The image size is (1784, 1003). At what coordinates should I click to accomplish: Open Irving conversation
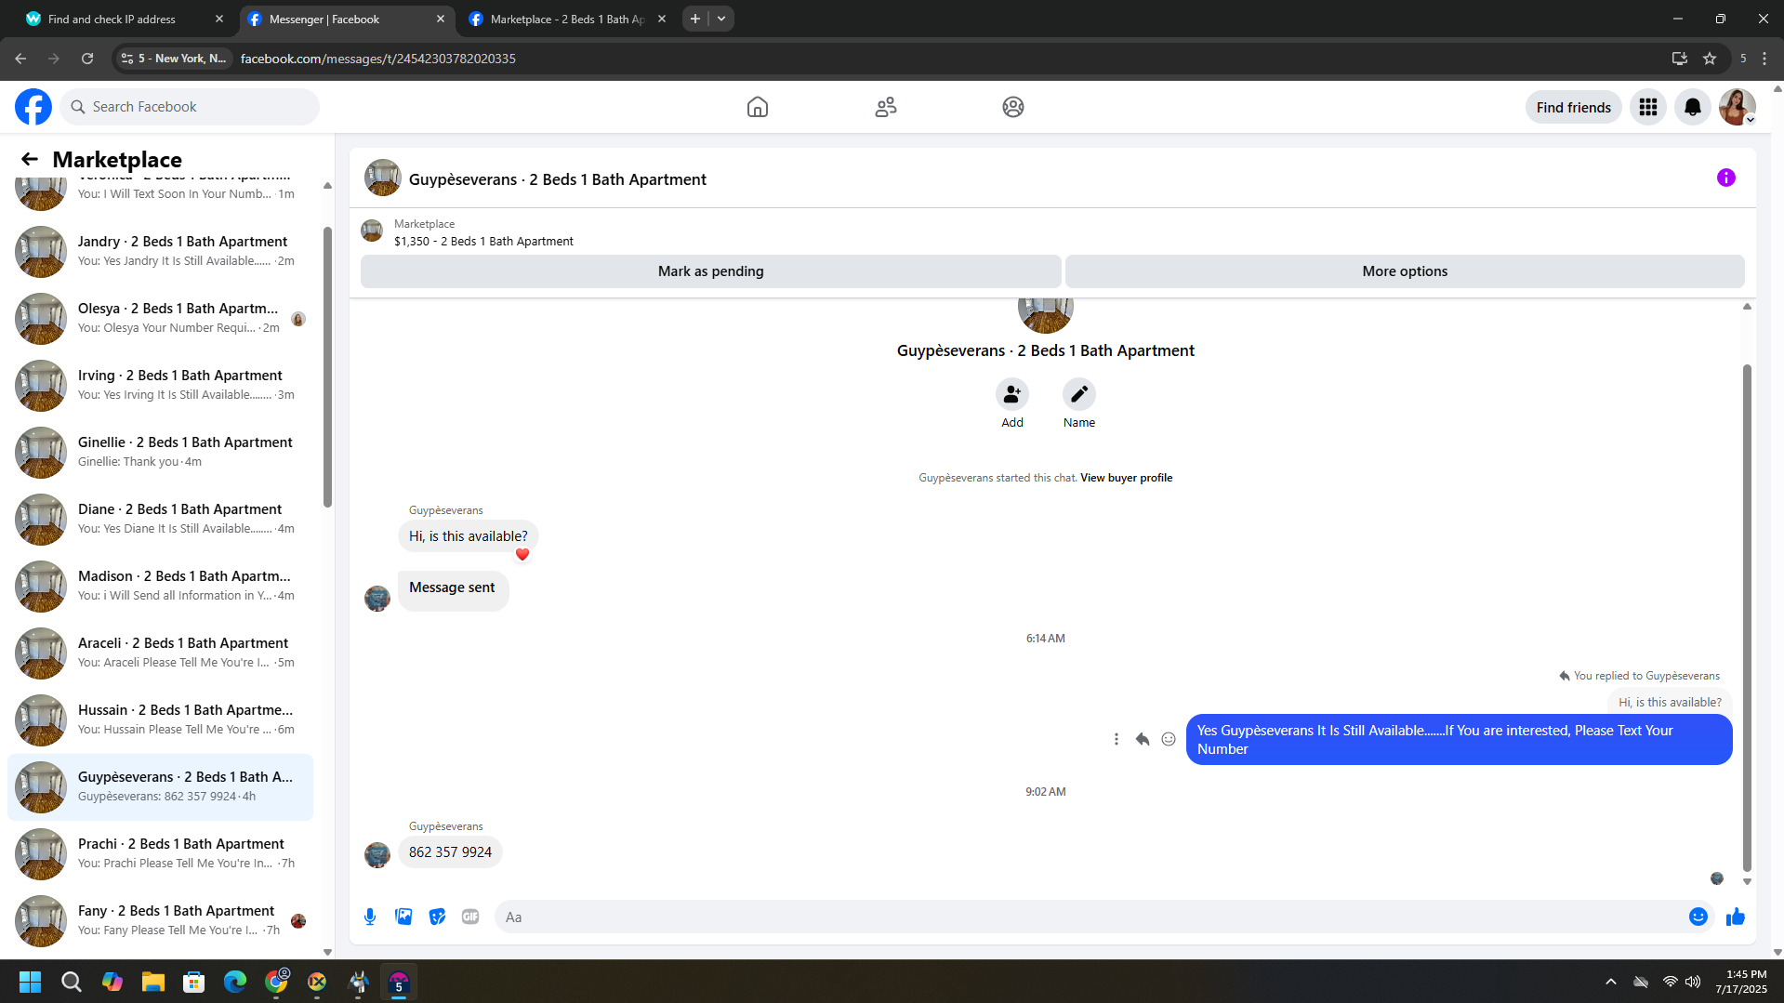pos(160,385)
